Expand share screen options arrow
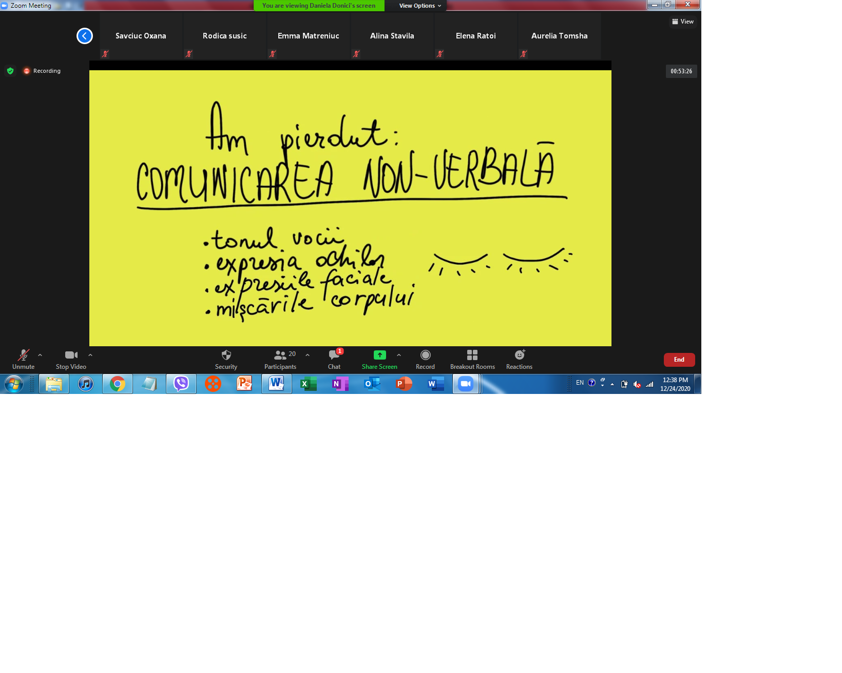Viewport: 842px width, 673px height. 399,355
